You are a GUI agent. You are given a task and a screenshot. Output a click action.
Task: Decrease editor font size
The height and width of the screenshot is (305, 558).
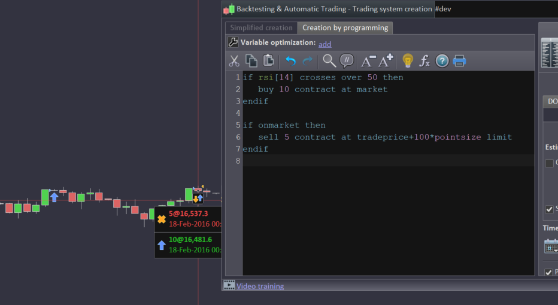pos(368,60)
